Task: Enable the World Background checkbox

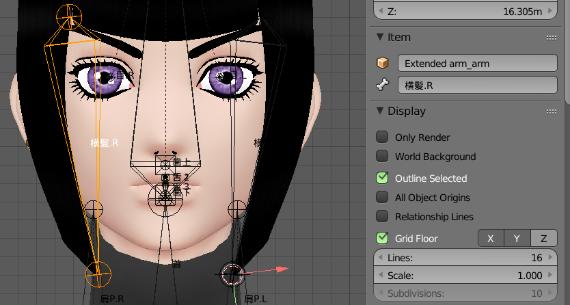Action: point(382,156)
